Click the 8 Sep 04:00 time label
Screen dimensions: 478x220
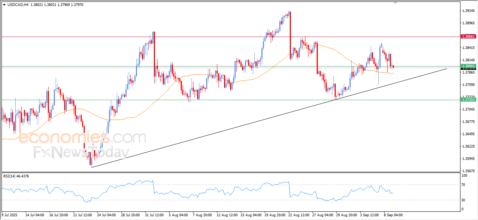[393, 215]
